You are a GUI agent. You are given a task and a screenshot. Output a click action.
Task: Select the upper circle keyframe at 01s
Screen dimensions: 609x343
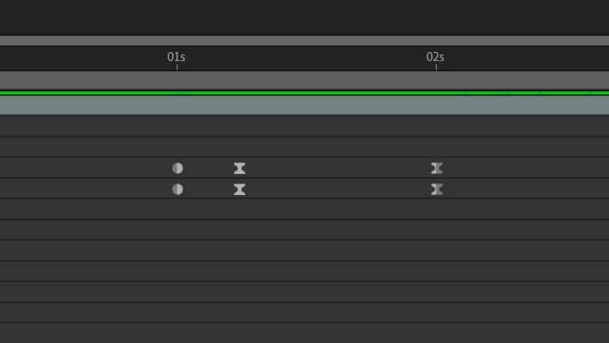178,168
